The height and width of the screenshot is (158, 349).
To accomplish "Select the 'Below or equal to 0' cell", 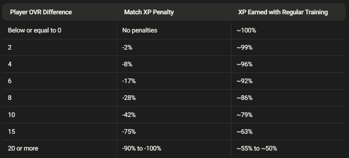I will 34,30.
